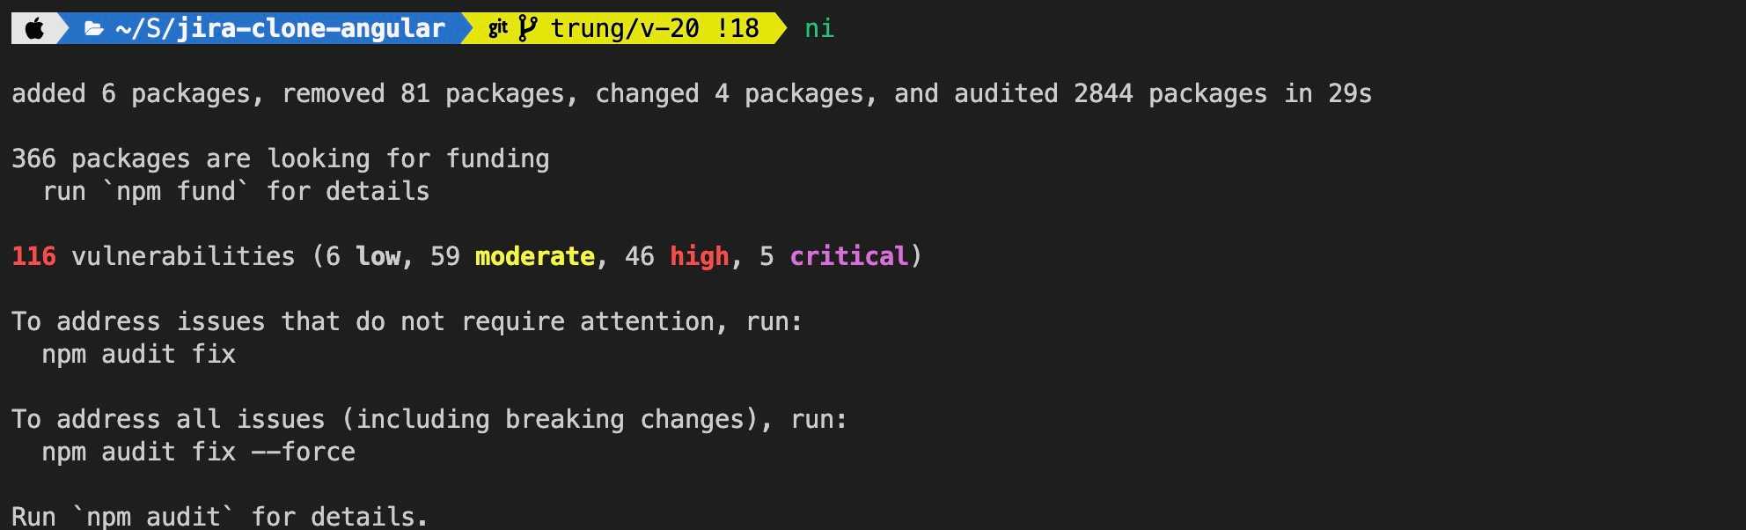Click the npm audit fix line

click(139, 354)
